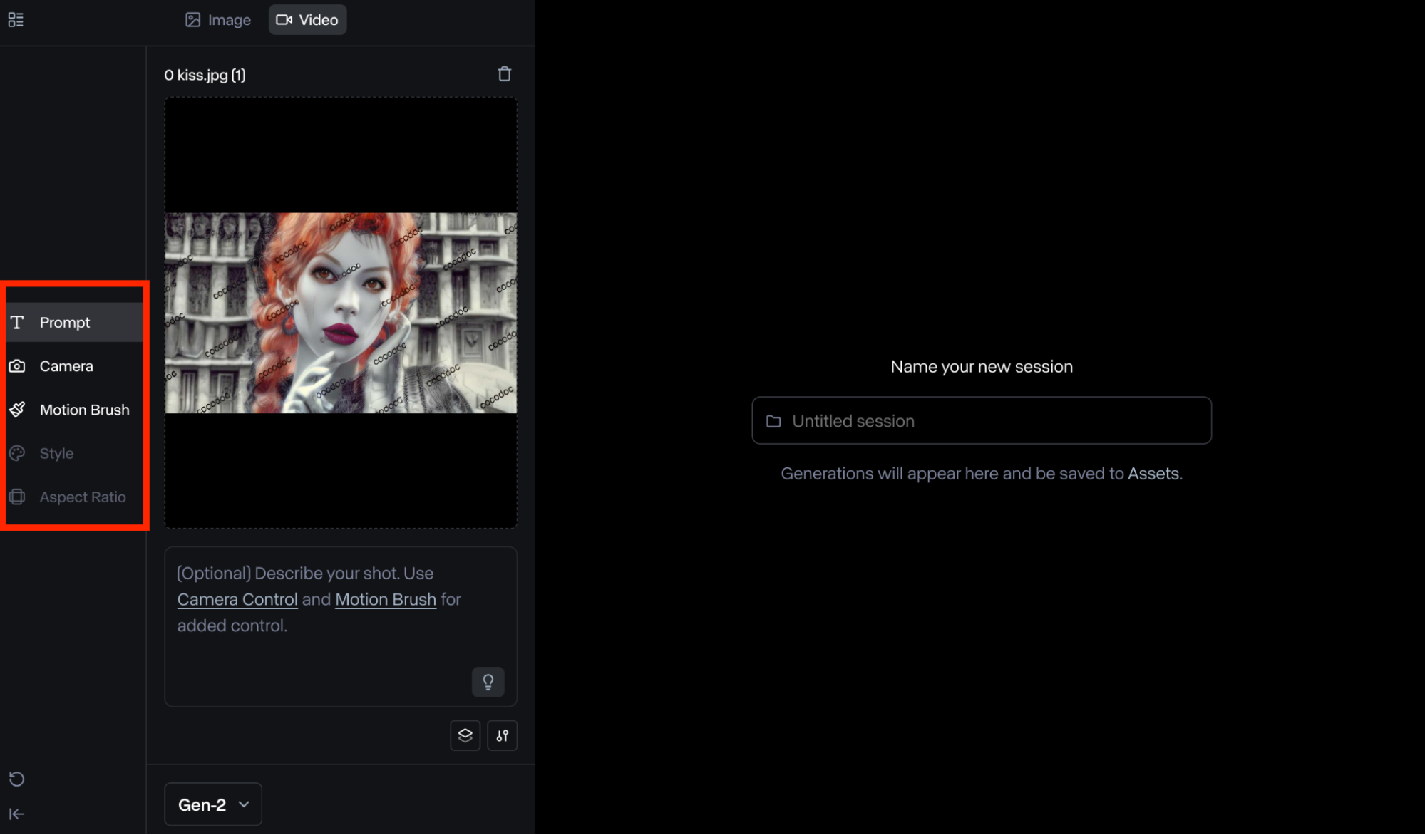Delete the kiss.jpg image with trash icon

(504, 74)
